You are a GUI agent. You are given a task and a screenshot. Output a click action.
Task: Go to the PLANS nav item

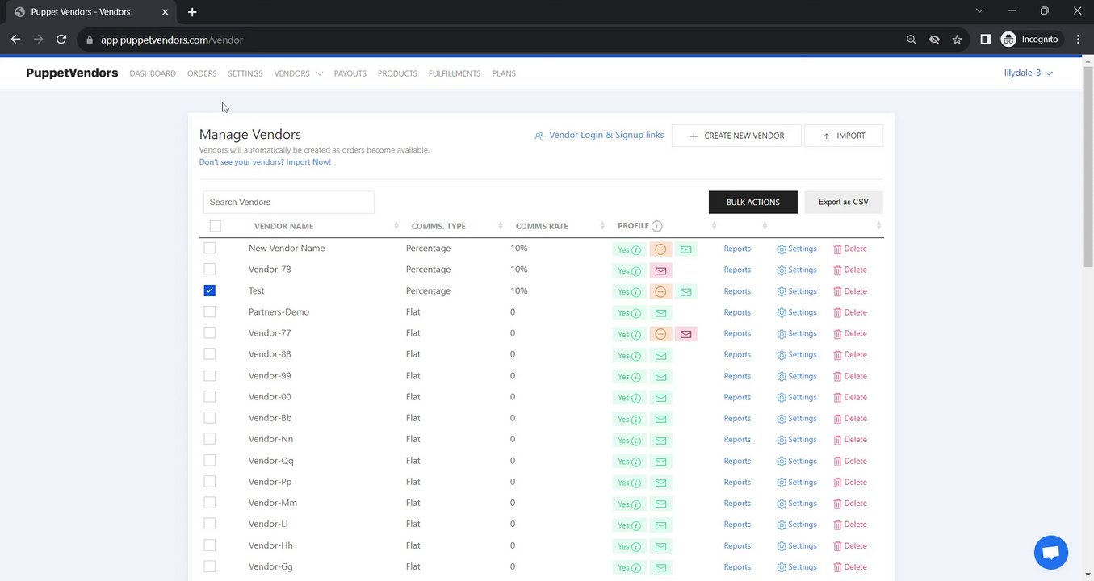504,73
